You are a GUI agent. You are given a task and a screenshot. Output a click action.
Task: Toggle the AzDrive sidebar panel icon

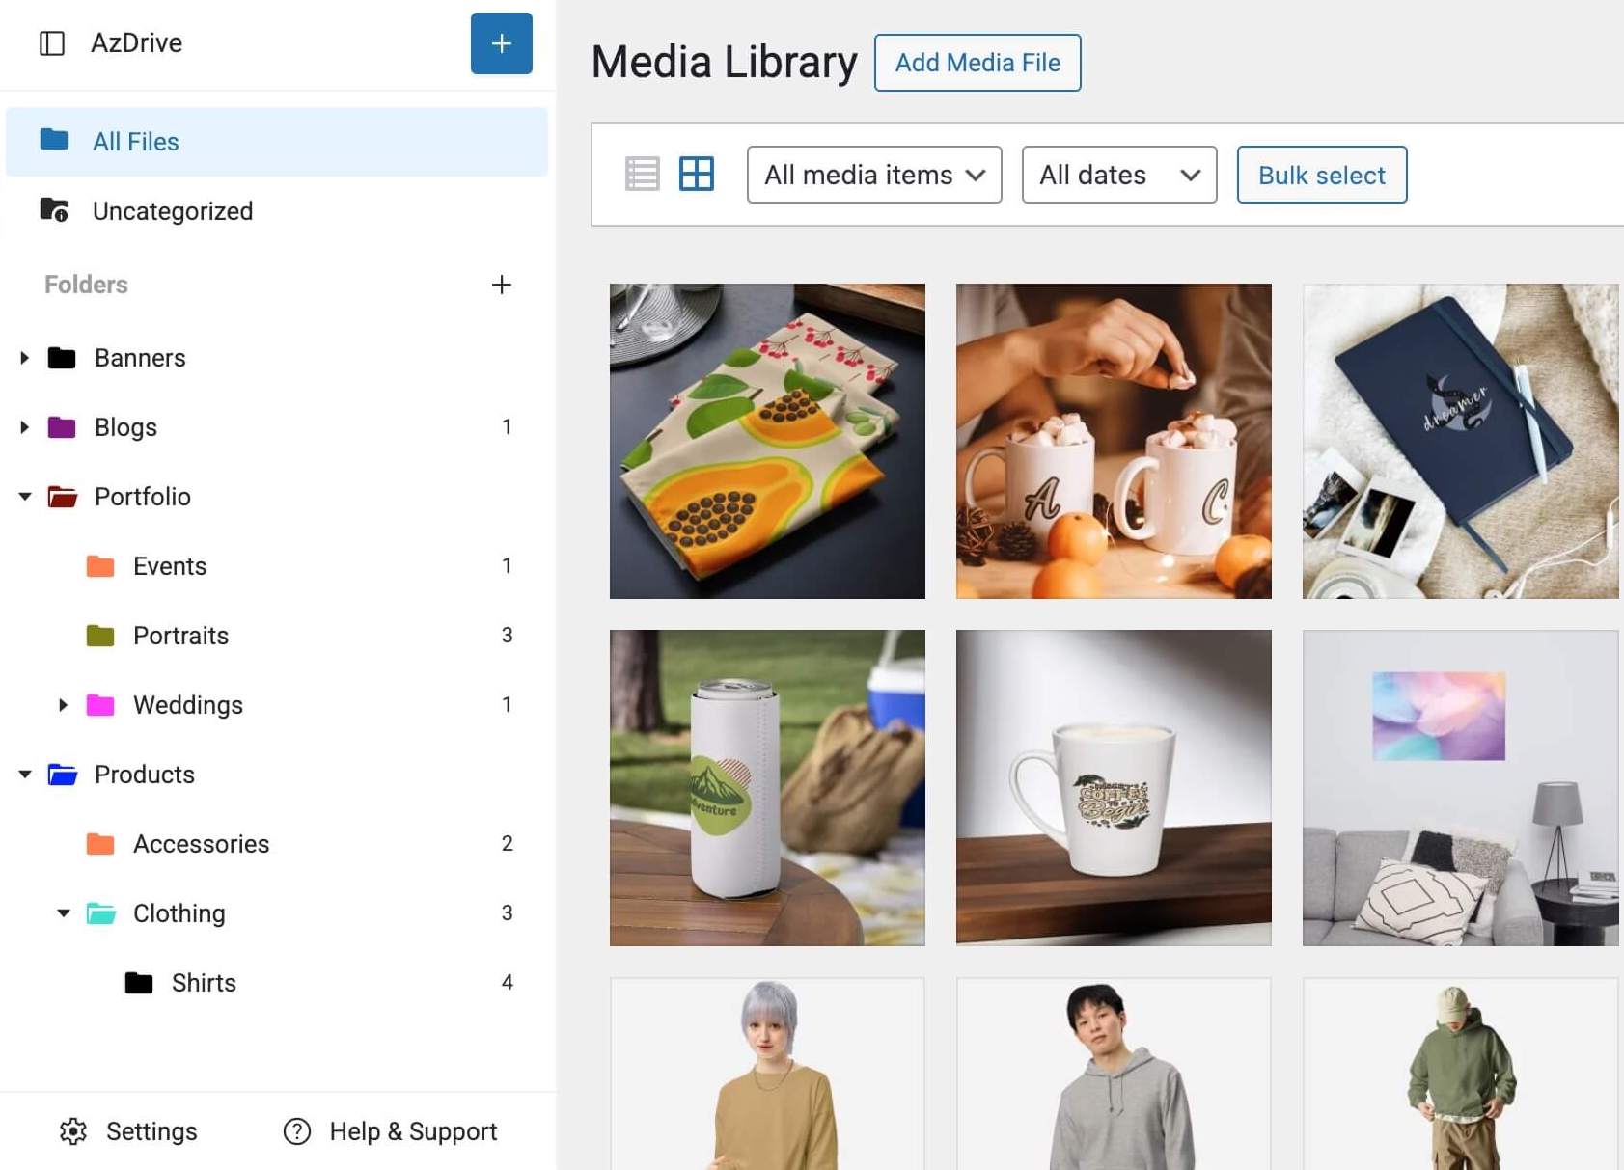point(52,43)
